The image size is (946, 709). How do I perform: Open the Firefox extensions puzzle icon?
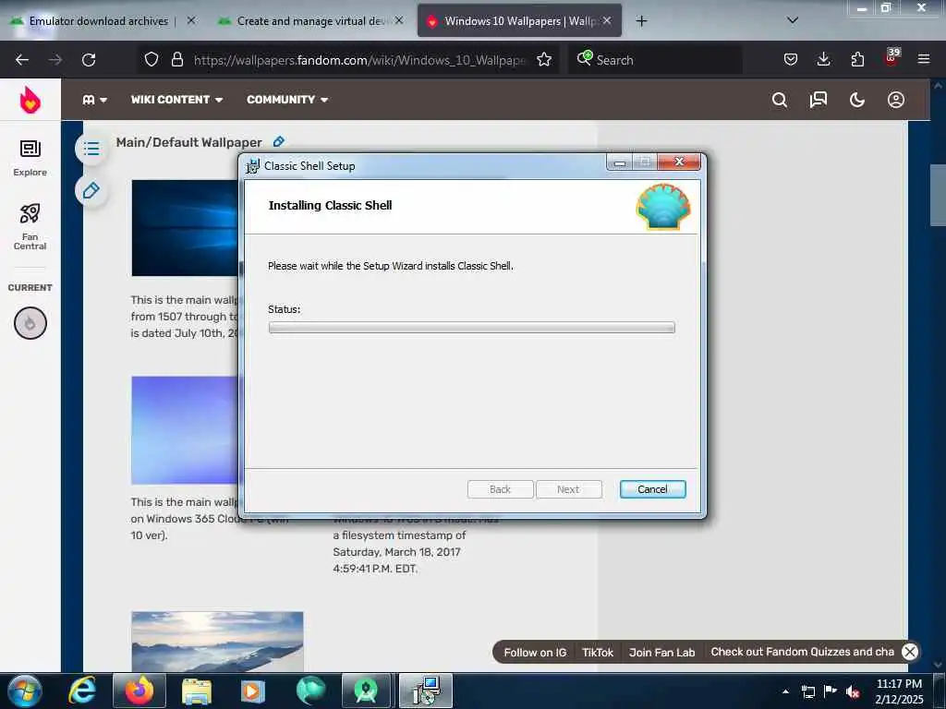[x=857, y=60]
